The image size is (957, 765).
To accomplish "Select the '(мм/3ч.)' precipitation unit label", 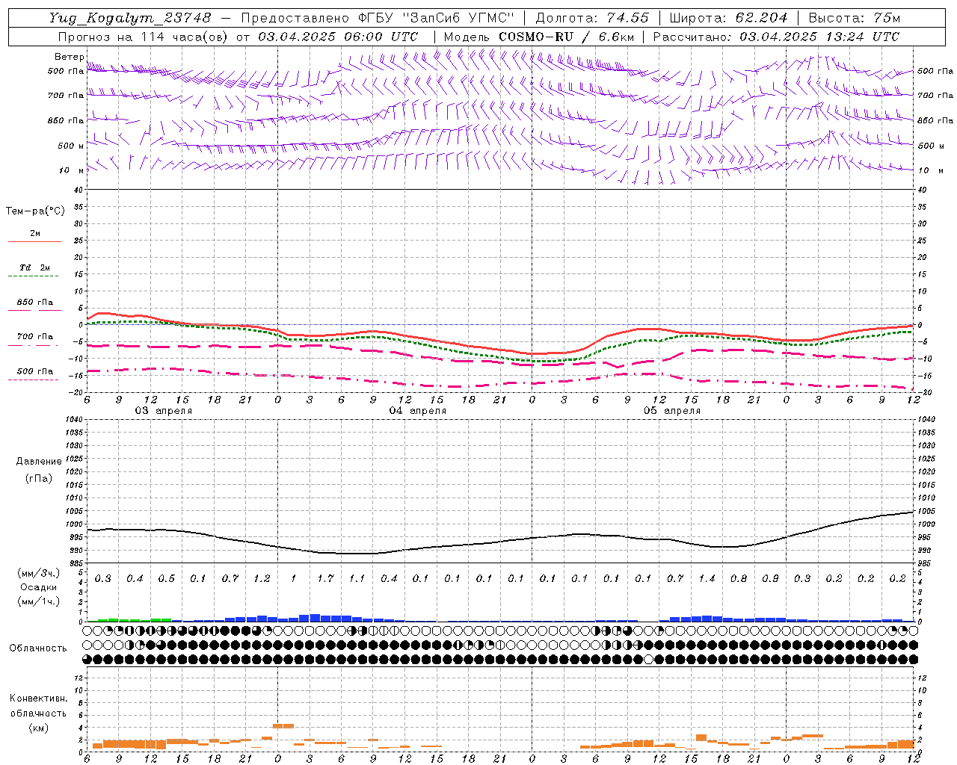I will pos(39,573).
